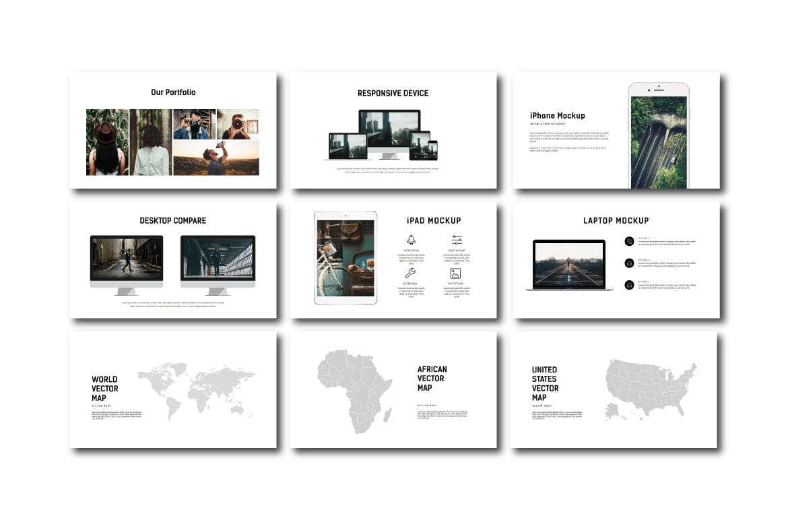
Task: Click the Notification bell icon
Action: click(x=411, y=240)
